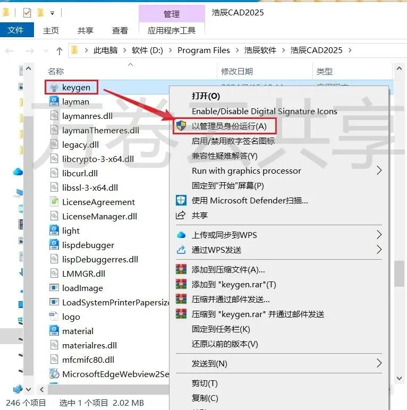Open the 文件 ribbon tab

pos(16,30)
